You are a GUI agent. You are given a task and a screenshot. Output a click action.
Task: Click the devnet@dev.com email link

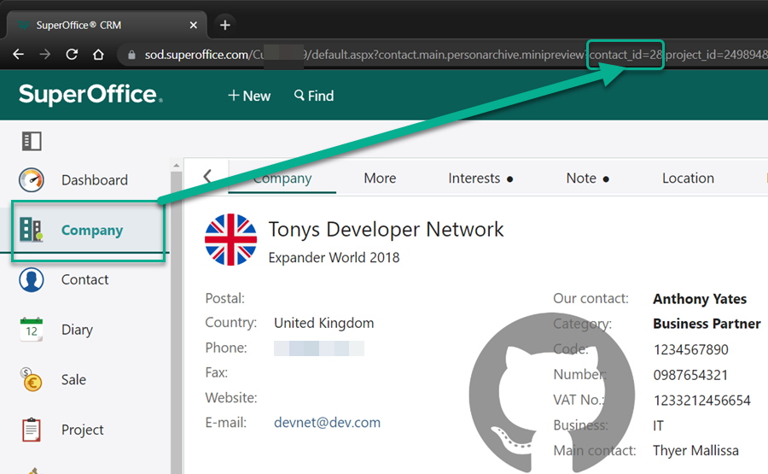327,423
